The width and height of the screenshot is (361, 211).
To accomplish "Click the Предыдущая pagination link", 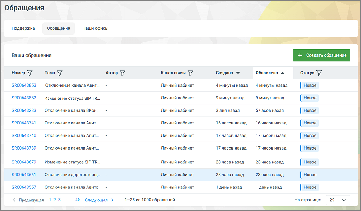I will point(31,200).
